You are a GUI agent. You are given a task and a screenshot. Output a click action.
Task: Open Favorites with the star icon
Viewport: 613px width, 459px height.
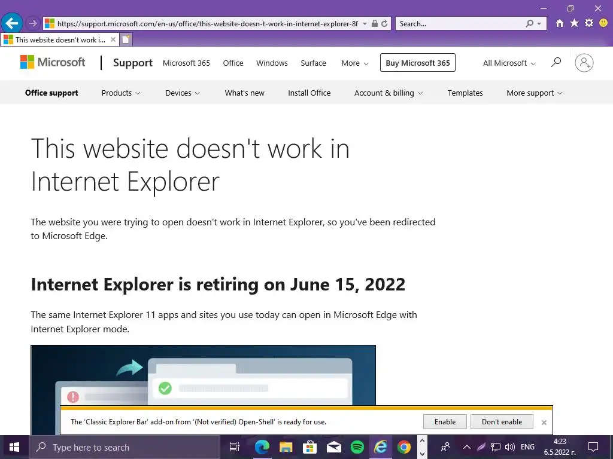pyautogui.click(x=574, y=23)
